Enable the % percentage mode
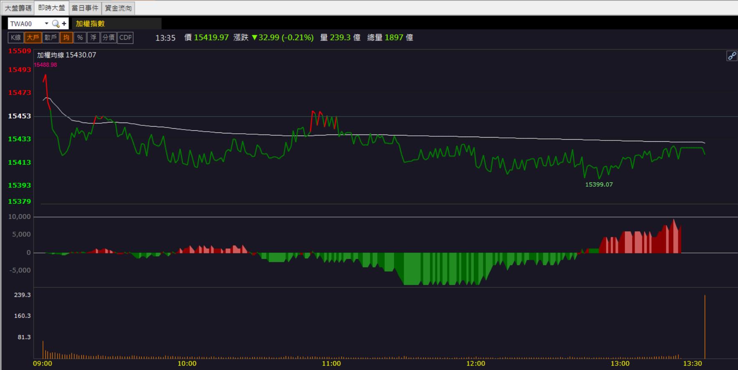Screen dimensions: 738x370 point(80,37)
